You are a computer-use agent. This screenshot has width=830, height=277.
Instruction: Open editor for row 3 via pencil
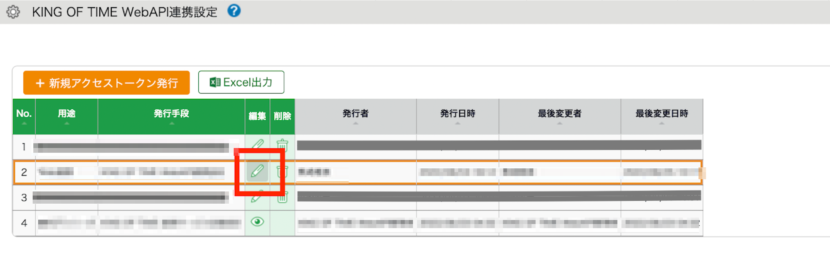[x=257, y=197]
